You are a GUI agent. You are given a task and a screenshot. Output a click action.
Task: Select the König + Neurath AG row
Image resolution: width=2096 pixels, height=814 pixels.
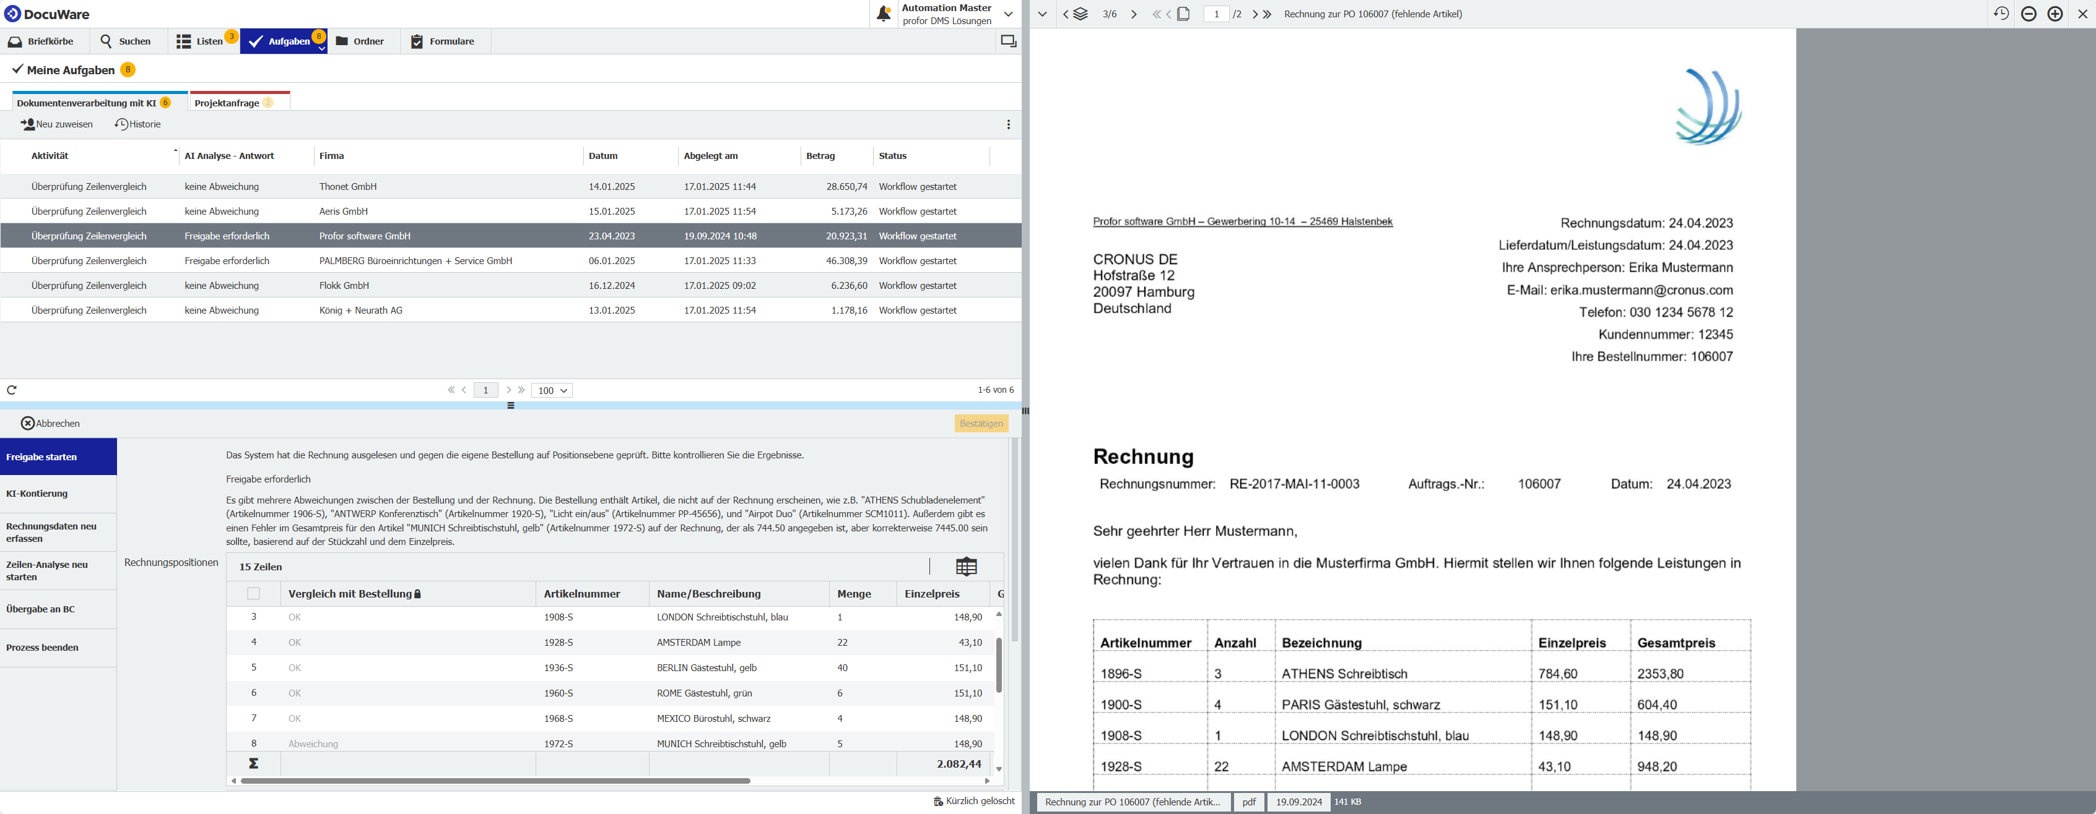pos(511,311)
